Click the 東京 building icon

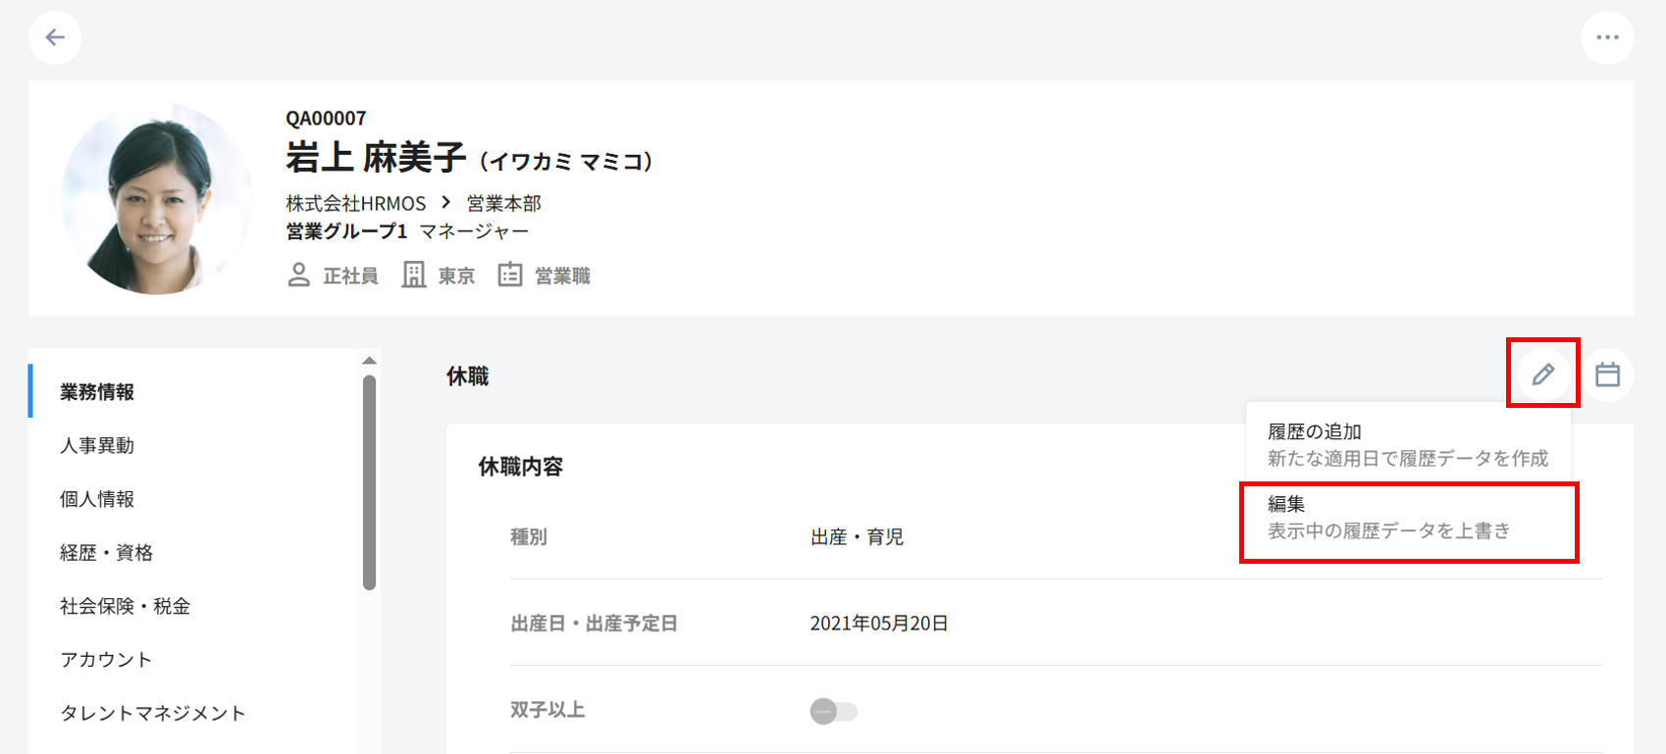(414, 276)
